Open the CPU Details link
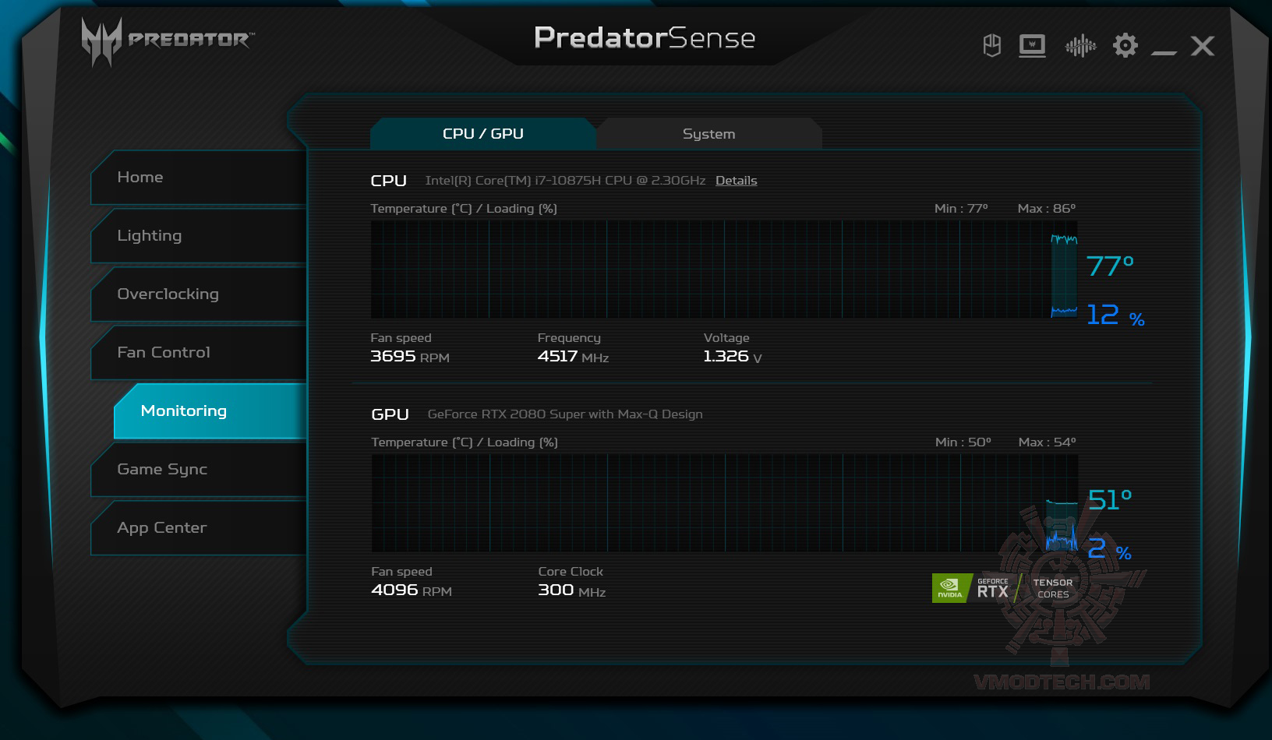Screen dimensions: 1272x740 click(x=737, y=181)
